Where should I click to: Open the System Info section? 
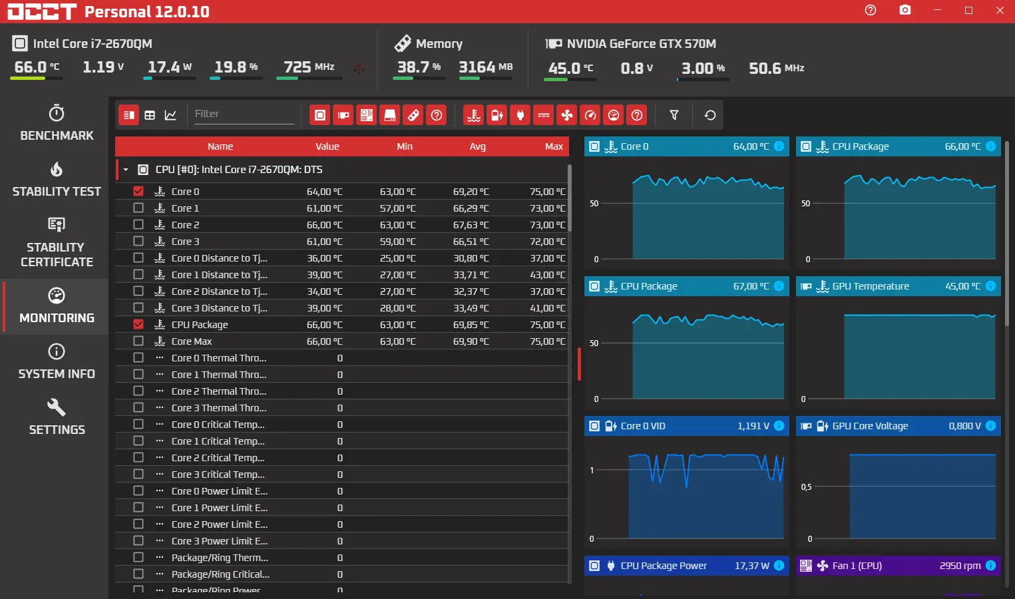tap(57, 362)
